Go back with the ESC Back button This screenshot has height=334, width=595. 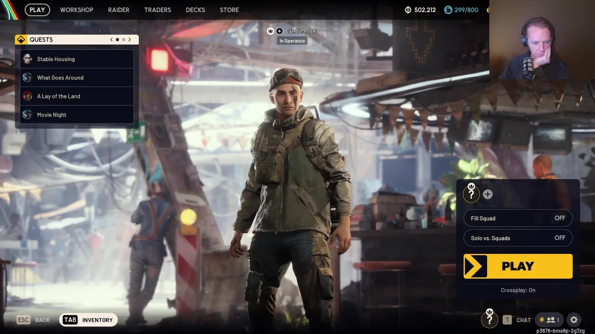point(33,320)
